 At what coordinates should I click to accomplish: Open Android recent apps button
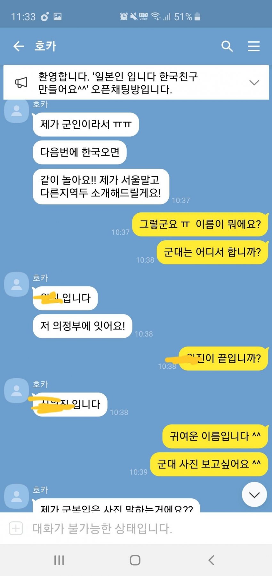click(59, 560)
